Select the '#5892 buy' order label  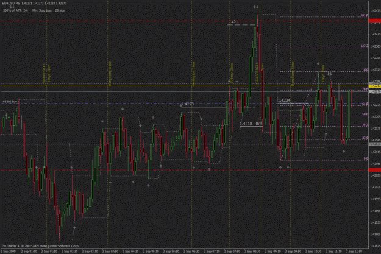click(10, 102)
